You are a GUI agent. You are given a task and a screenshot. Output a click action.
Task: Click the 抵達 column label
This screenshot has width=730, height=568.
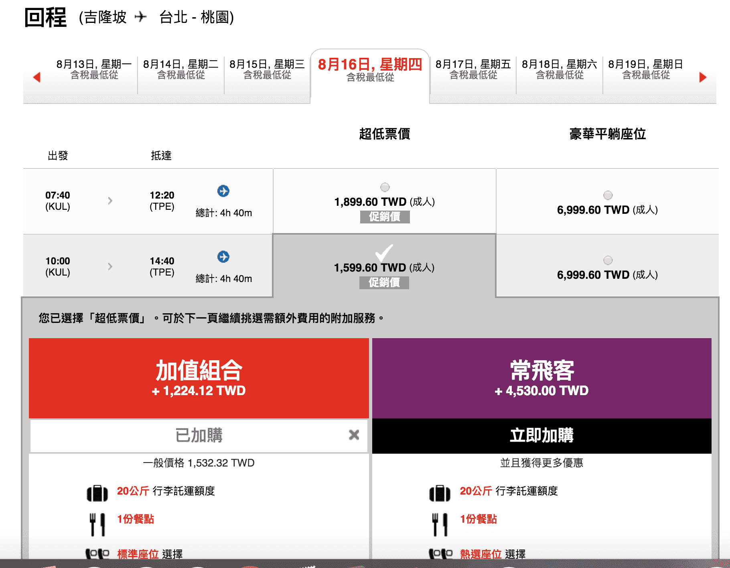click(x=161, y=156)
